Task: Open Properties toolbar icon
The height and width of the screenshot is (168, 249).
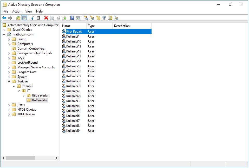Action: coord(52,18)
